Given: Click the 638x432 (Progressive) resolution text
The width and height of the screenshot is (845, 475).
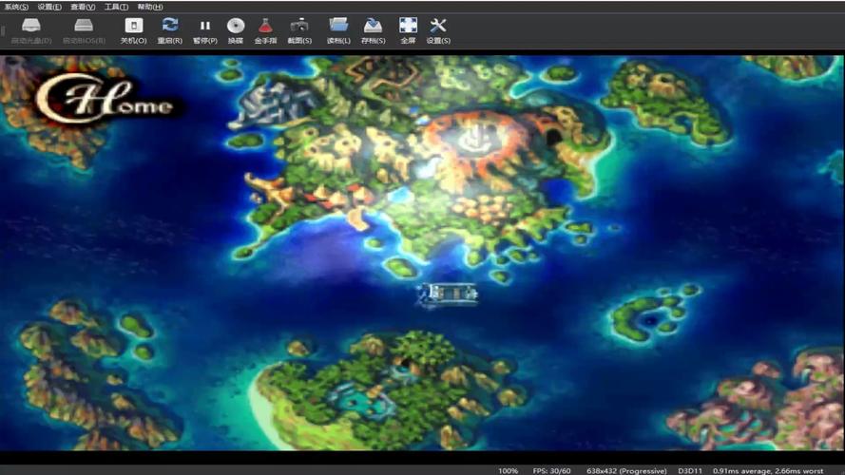Looking at the screenshot, I should pos(626,470).
